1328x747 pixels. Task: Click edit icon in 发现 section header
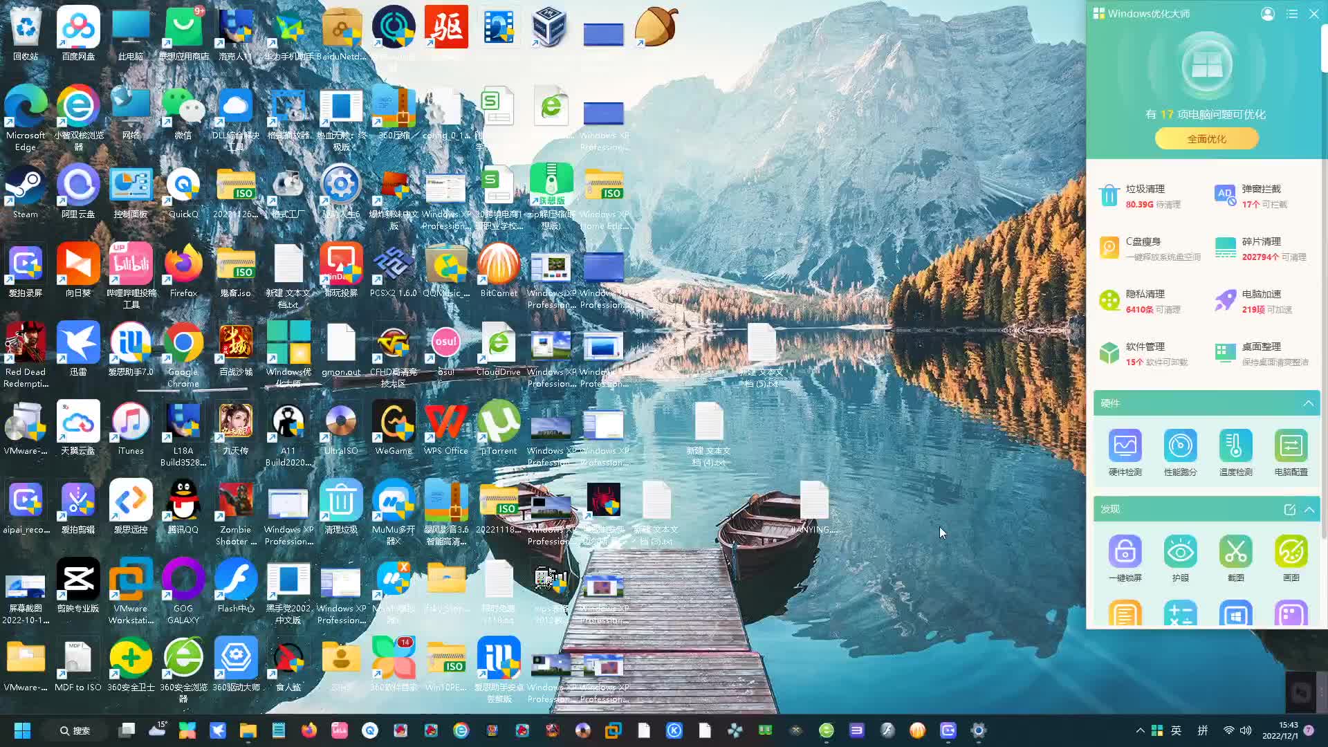pyautogui.click(x=1289, y=510)
